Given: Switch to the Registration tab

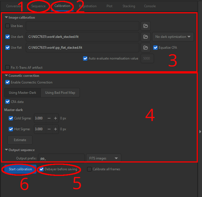Looking at the screenshot, I should pyautogui.click(x=88, y=6).
